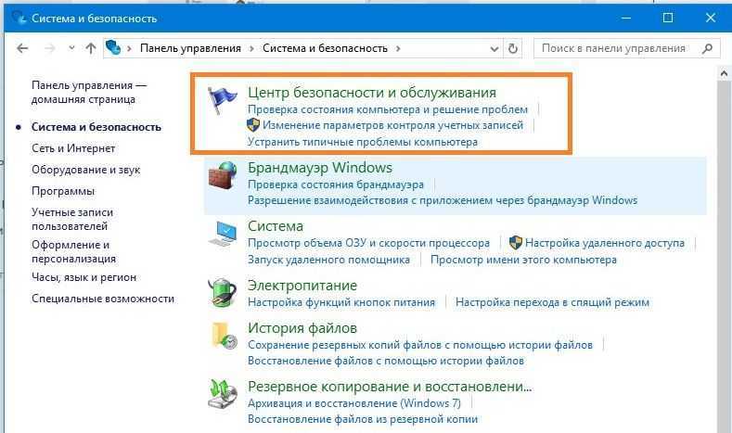Open the Электропитание battery icon
This screenshot has width=732, height=433.
223,293
